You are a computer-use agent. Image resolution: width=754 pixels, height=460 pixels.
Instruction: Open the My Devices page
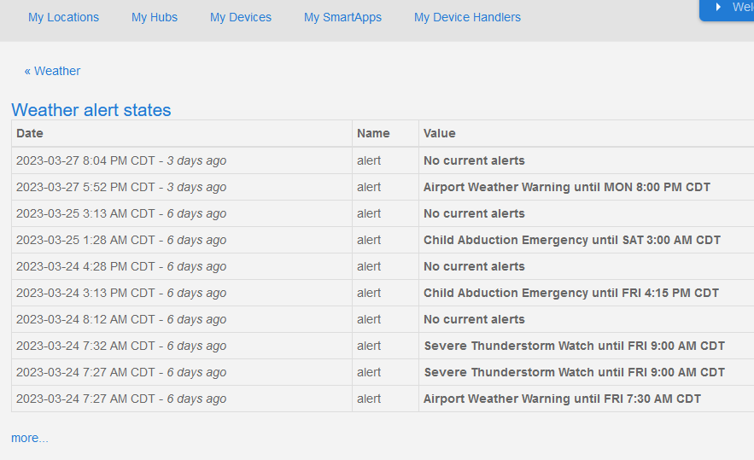pyautogui.click(x=241, y=17)
